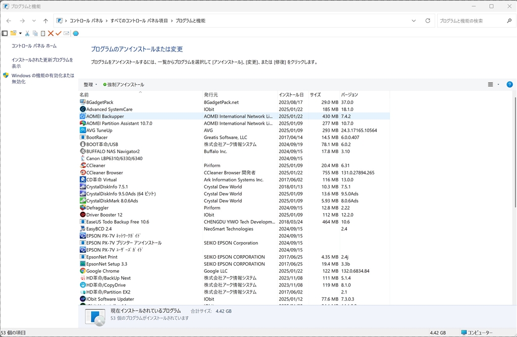Go forward with the right arrow
This screenshot has width=517, height=337.
click(x=22, y=21)
